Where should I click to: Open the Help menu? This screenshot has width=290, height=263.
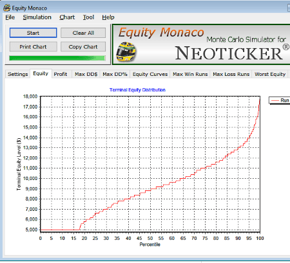(x=108, y=17)
